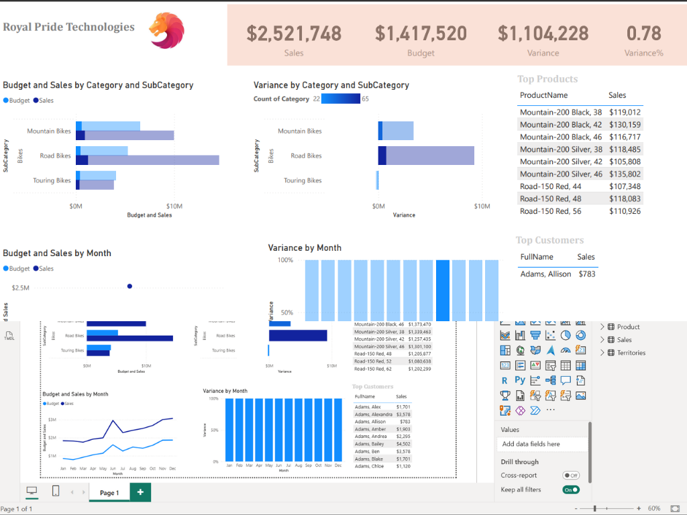
Task: Open the Page 1 tab
Action: pyautogui.click(x=109, y=492)
